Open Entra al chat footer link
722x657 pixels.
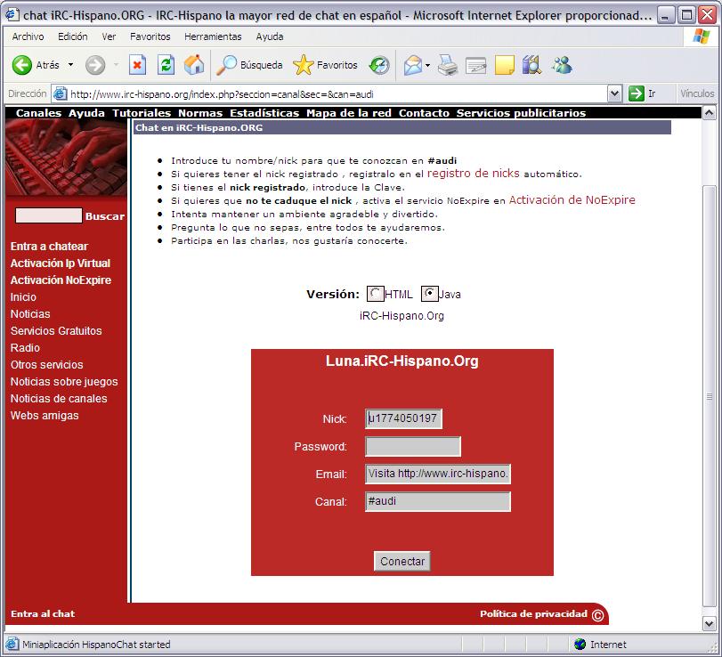pos(43,613)
